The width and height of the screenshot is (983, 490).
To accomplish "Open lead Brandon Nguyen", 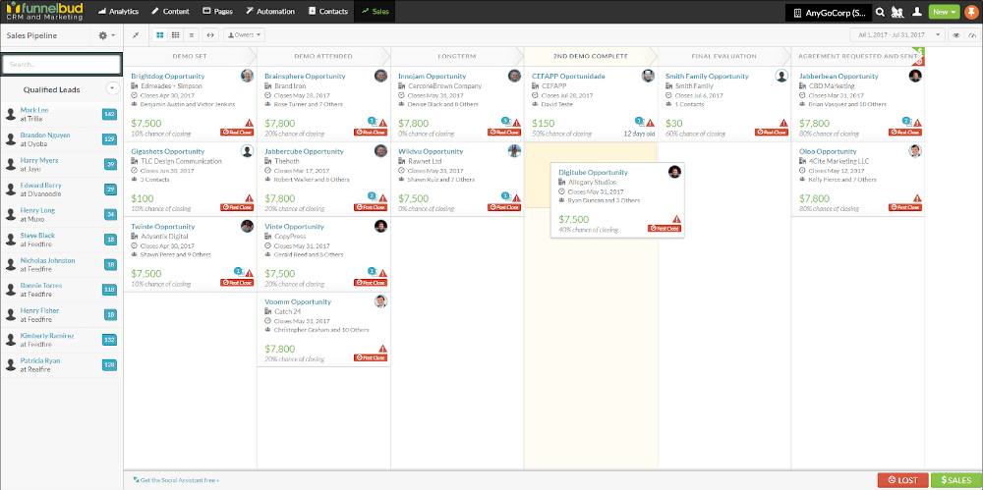I will [x=45, y=136].
